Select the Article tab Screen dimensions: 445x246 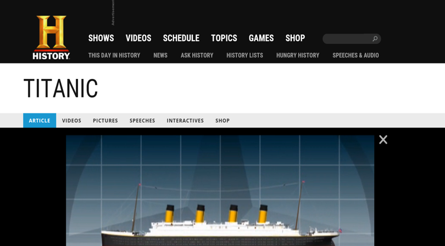pos(40,121)
